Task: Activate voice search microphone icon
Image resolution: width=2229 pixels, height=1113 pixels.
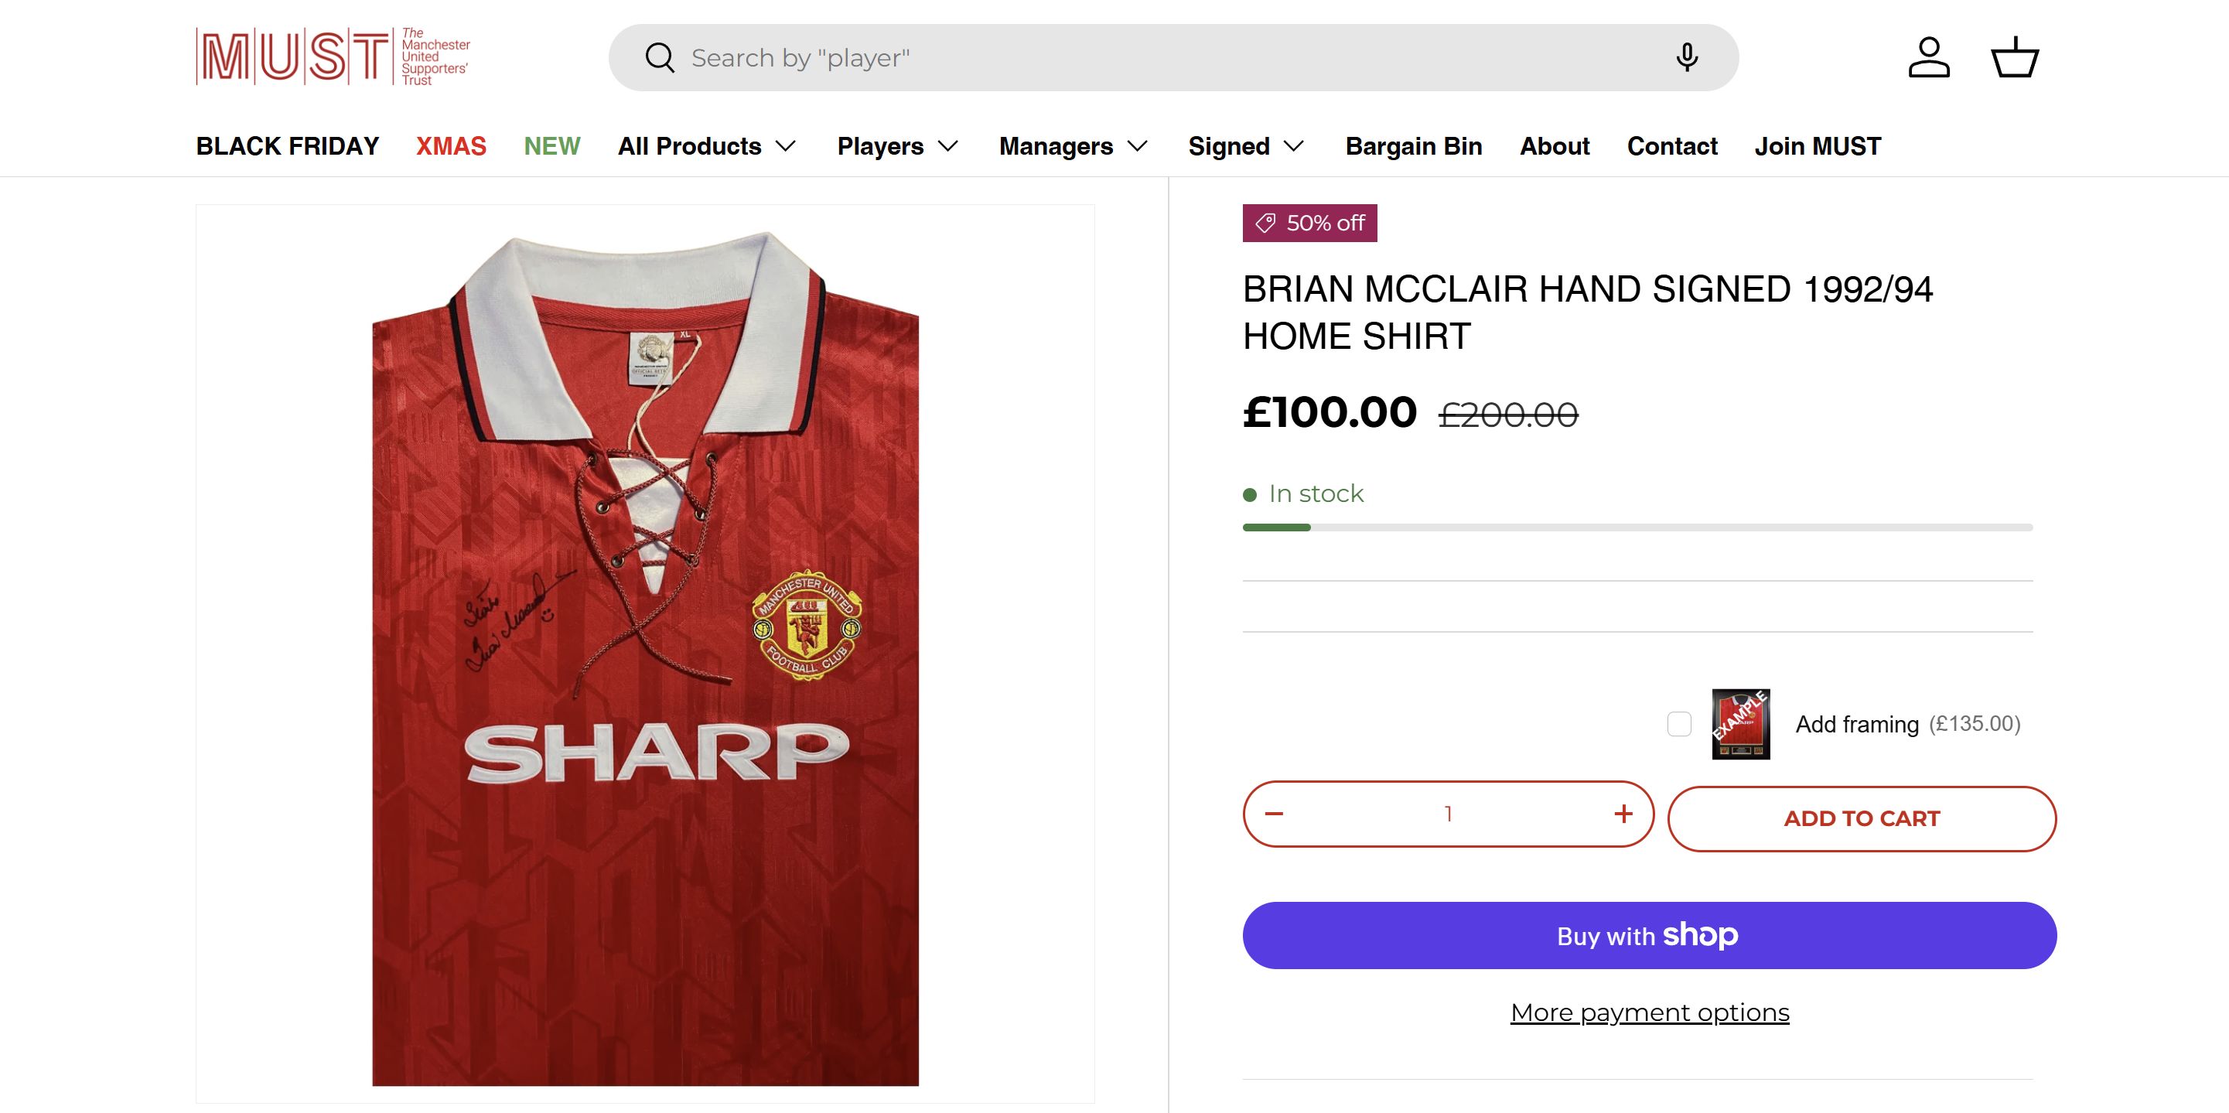Action: [x=1685, y=58]
